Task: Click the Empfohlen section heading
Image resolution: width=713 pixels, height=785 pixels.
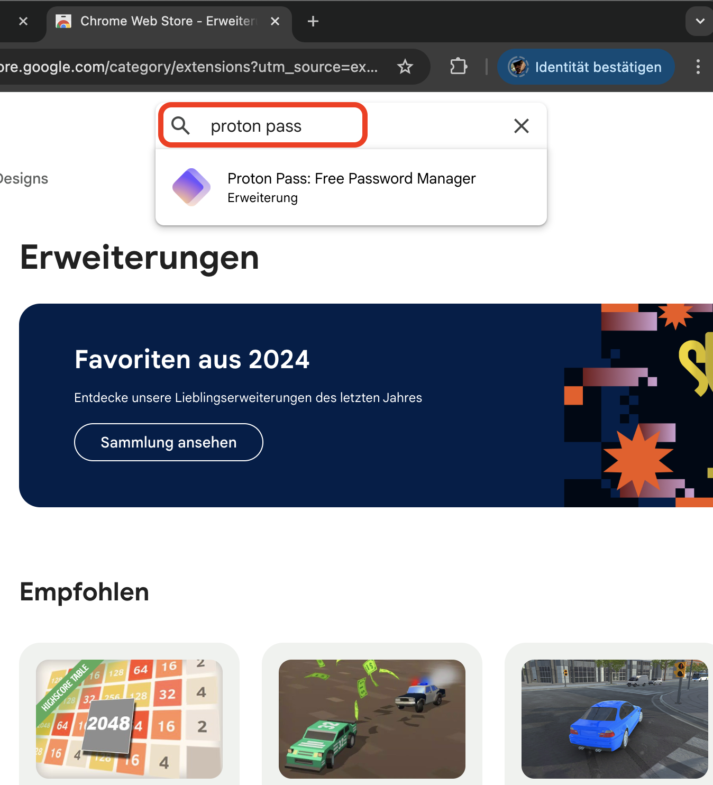Action: pos(85,592)
